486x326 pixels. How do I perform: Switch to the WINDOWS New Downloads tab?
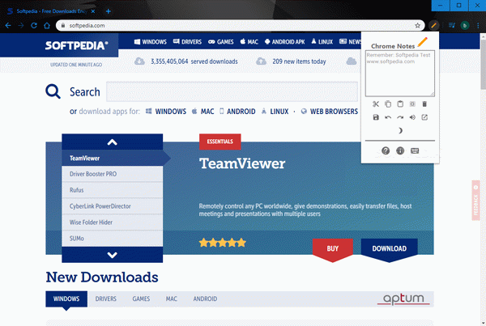pyautogui.click(x=66, y=299)
